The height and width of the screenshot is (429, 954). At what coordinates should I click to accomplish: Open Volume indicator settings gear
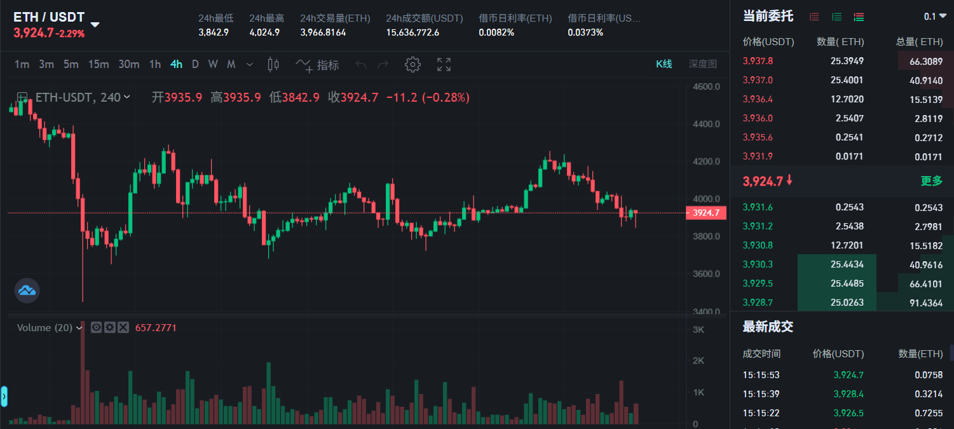110,327
